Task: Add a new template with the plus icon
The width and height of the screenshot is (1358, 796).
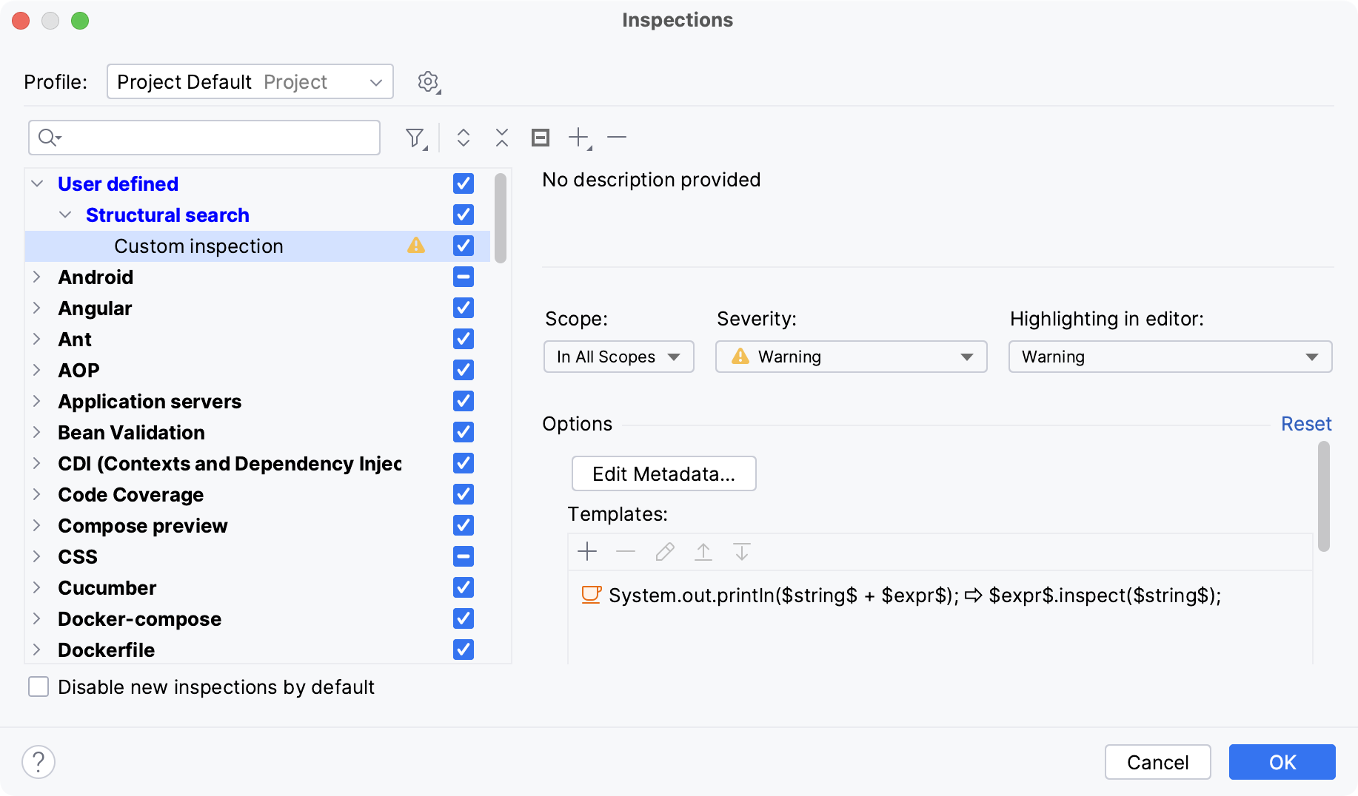Action: [x=587, y=552]
